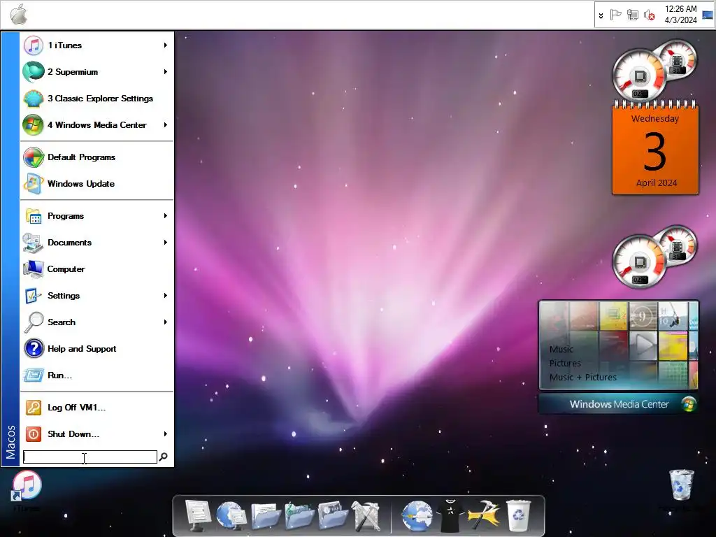Click the Log Off key icon
Image resolution: width=716 pixels, height=537 pixels.
(x=34, y=408)
